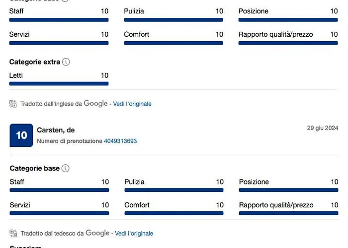This screenshot has height=248, width=348.
Task: Click Pulizia rating bar in Carsten's review
Action: [x=174, y=190]
